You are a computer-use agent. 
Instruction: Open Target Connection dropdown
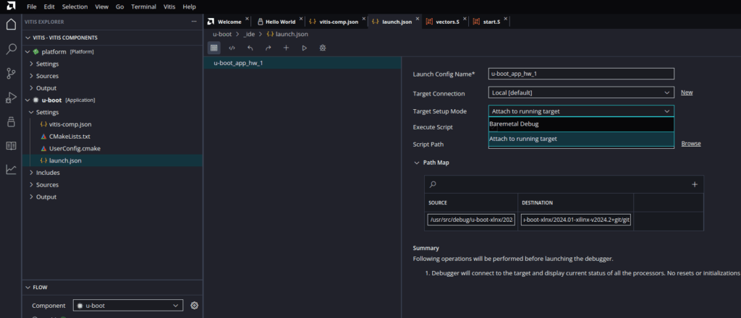[x=581, y=93]
